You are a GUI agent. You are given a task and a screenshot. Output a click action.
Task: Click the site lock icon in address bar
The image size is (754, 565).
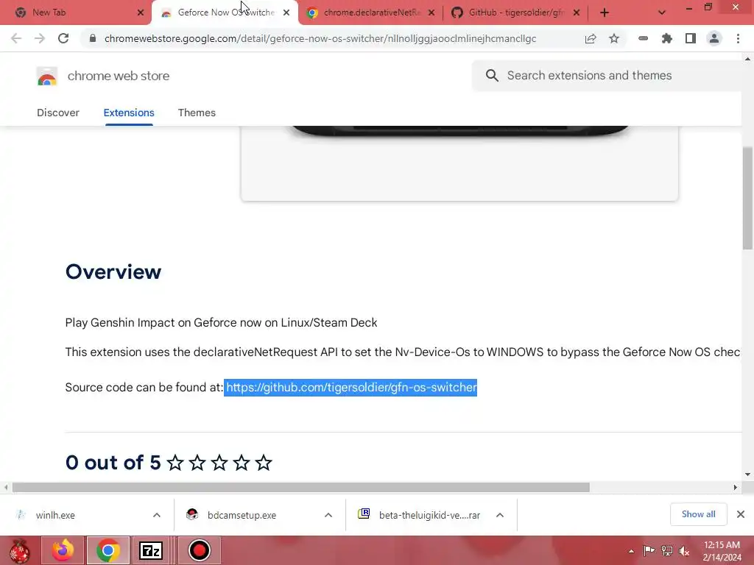pyautogui.click(x=93, y=38)
